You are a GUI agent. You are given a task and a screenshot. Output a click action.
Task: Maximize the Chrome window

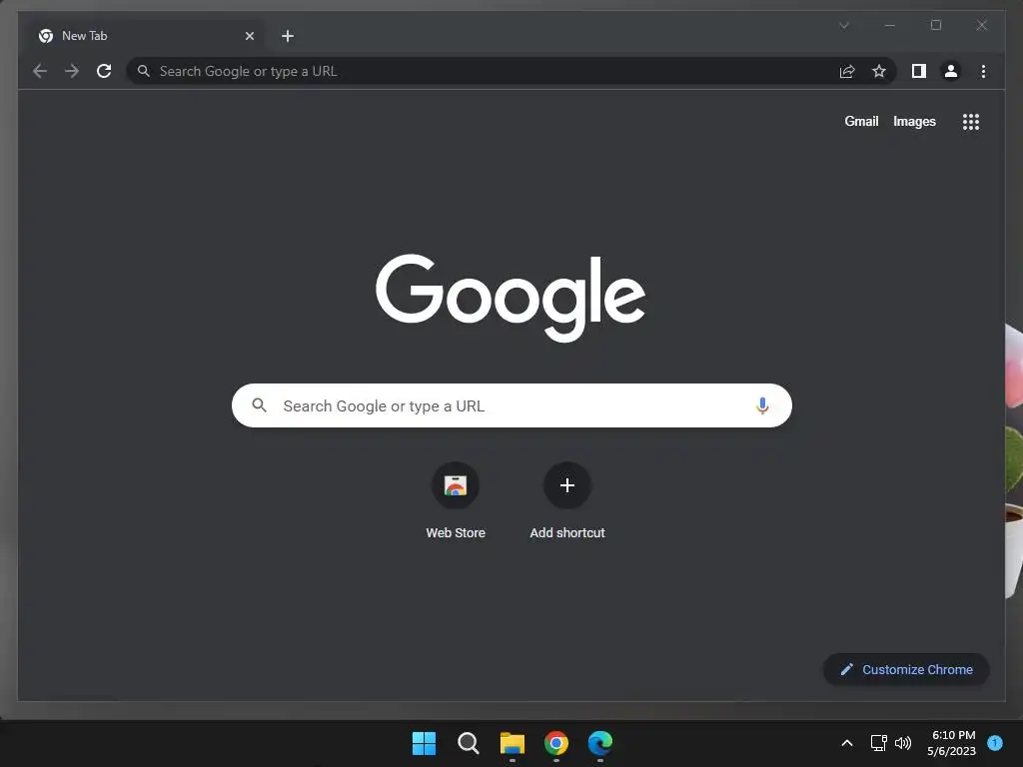tap(935, 25)
